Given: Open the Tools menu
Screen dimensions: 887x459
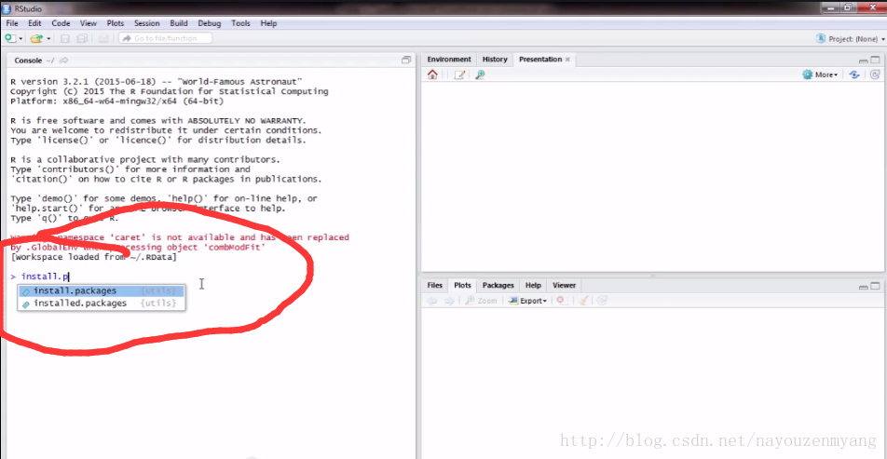Looking at the screenshot, I should [240, 23].
